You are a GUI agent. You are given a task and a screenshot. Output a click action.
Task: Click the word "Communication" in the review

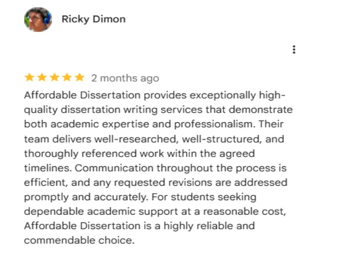tap(107, 167)
